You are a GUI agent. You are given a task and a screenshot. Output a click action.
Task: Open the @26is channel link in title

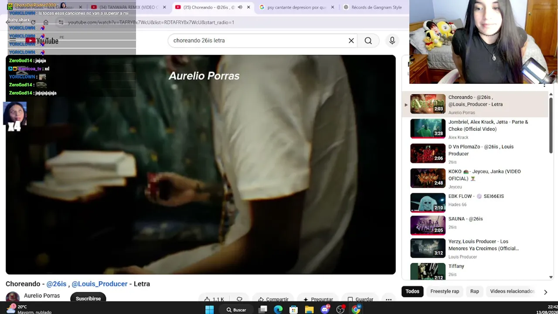click(56, 284)
